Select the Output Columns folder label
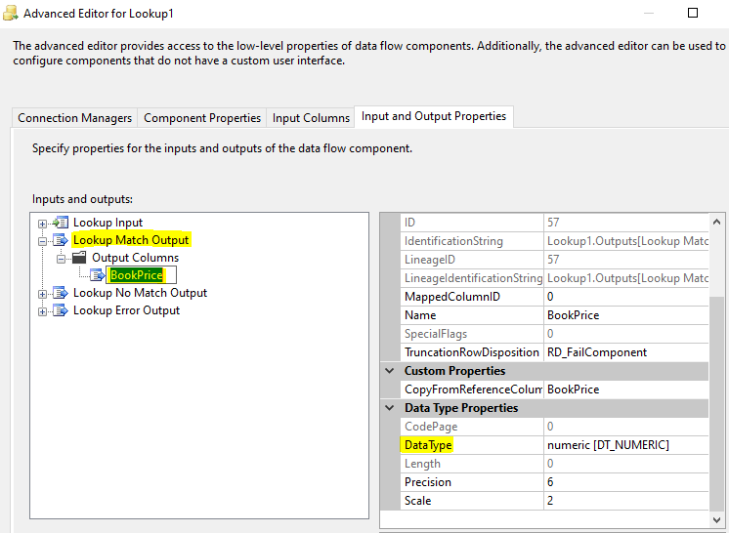729x533 pixels. point(135,258)
